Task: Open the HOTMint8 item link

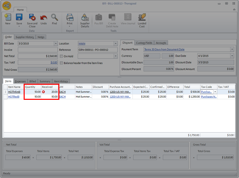Action: (x=14, y=92)
